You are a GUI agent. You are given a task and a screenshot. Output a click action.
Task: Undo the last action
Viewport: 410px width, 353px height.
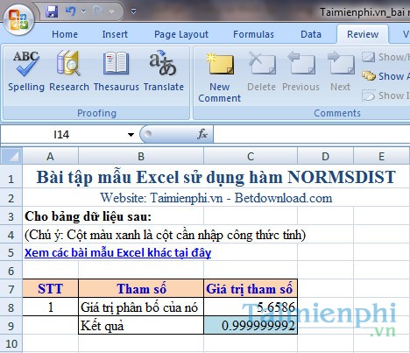pyautogui.click(x=71, y=11)
